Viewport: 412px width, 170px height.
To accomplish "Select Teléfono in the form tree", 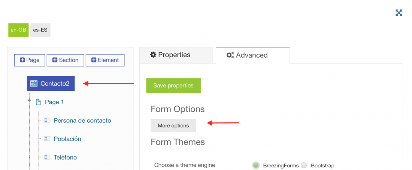I will click(x=65, y=157).
